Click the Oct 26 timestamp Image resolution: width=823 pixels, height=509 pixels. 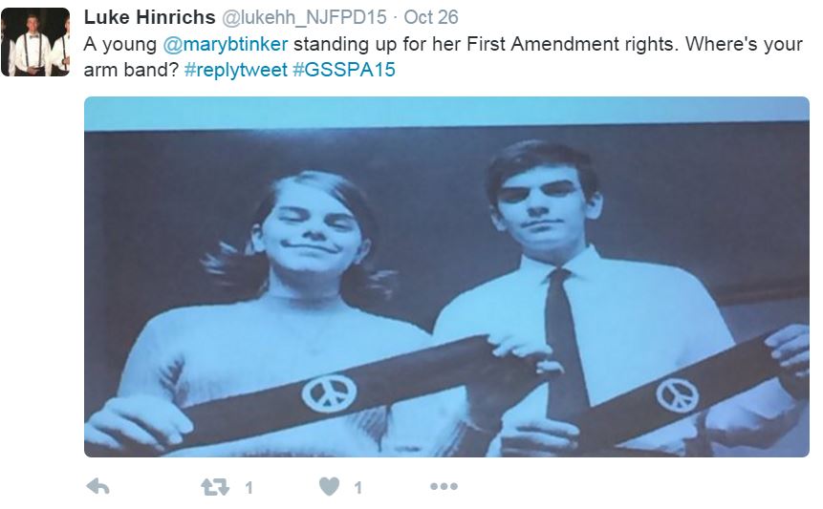click(431, 17)
